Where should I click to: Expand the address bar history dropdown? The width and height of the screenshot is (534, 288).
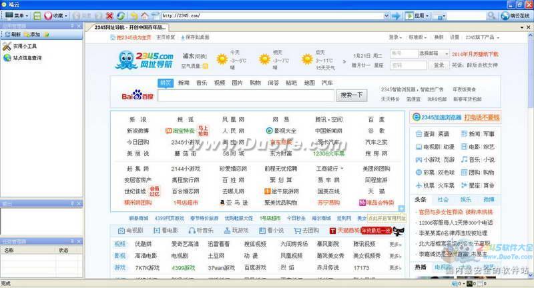pos(386,15)
